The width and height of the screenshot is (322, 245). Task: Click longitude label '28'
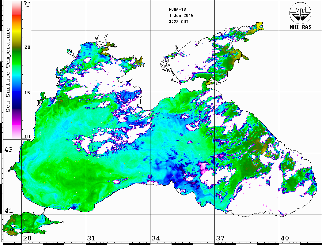pos(27,238)
